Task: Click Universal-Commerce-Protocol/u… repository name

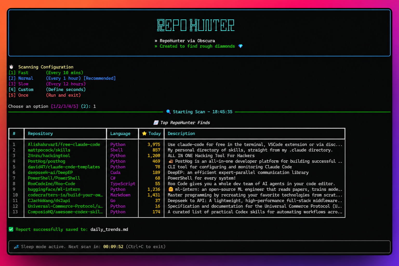Action: click(x=65, y=206)
